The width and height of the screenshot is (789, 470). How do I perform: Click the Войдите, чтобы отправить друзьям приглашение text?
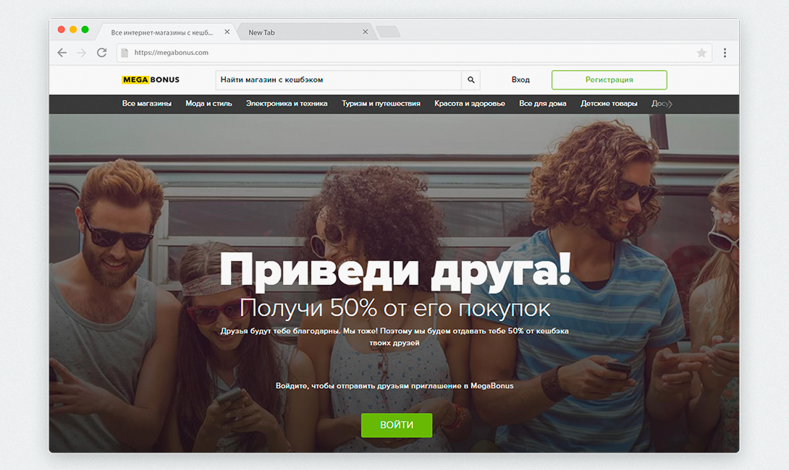[394, 386]
